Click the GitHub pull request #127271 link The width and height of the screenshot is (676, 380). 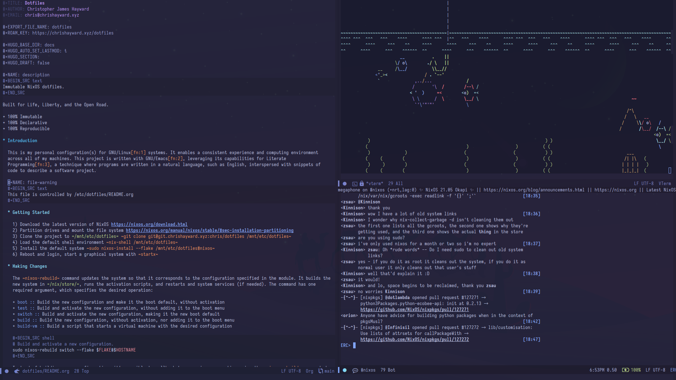[415, 310]
